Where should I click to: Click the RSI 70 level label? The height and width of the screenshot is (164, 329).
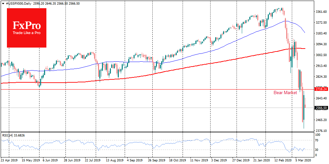click(x=317, y=140)
